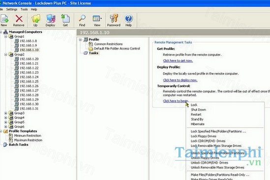Click the New toolbar icon
This screenshot has width=270, height=180.
click(4, 19)
